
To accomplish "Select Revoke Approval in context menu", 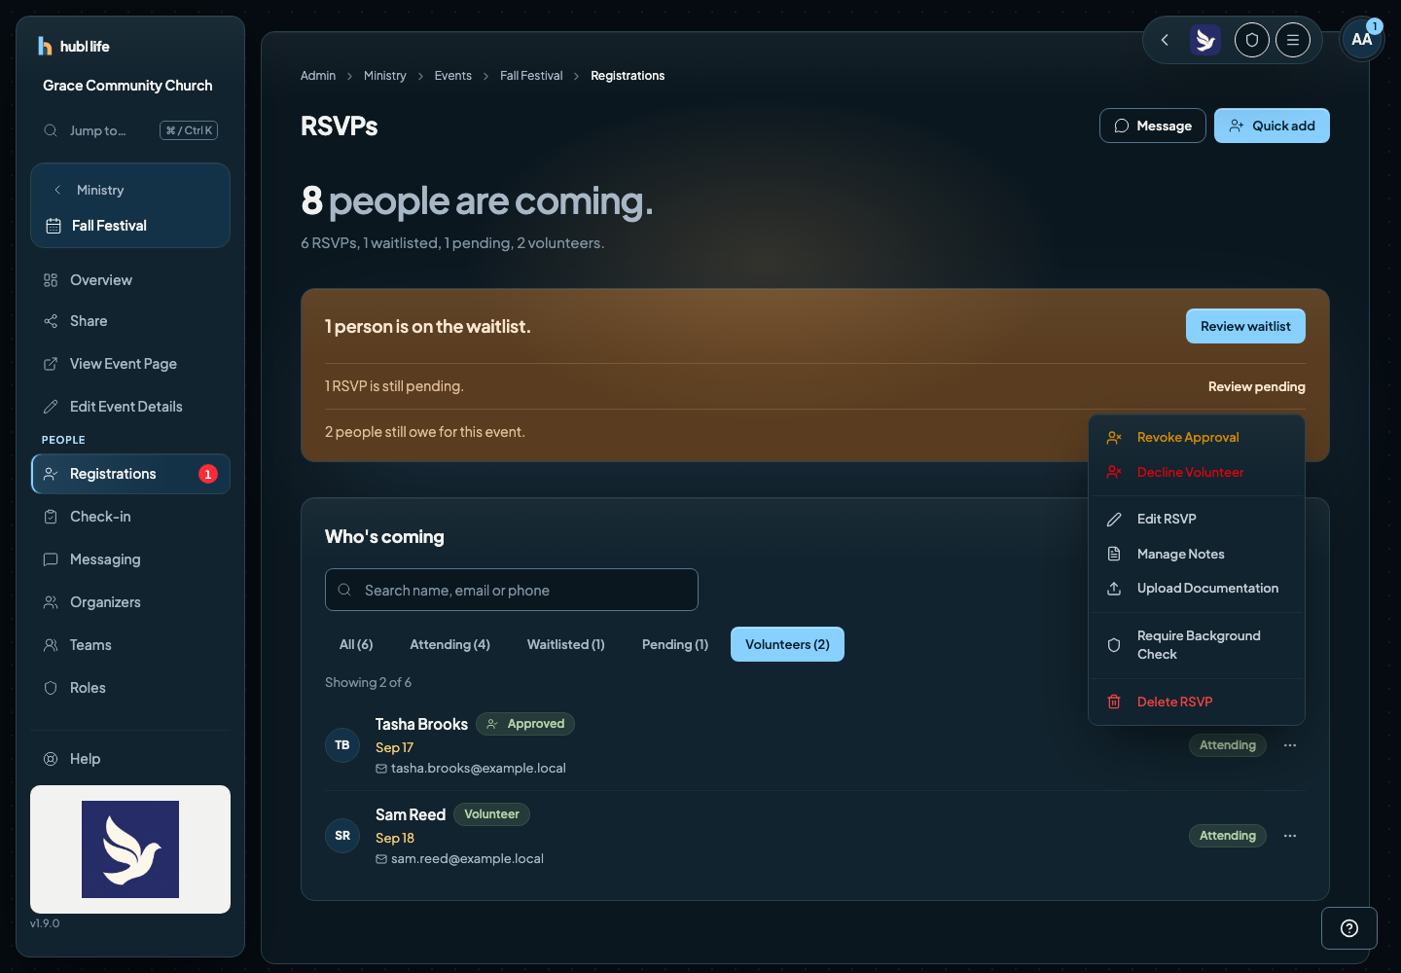I will 1197,438.
